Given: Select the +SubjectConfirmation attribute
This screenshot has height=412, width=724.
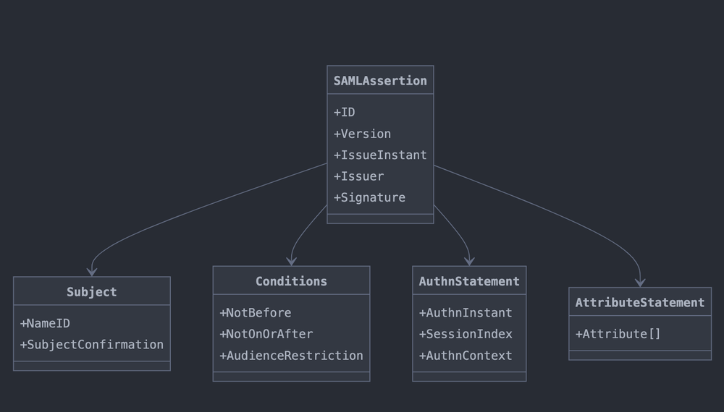Looking at the screenshot, I should click(91, 345).
